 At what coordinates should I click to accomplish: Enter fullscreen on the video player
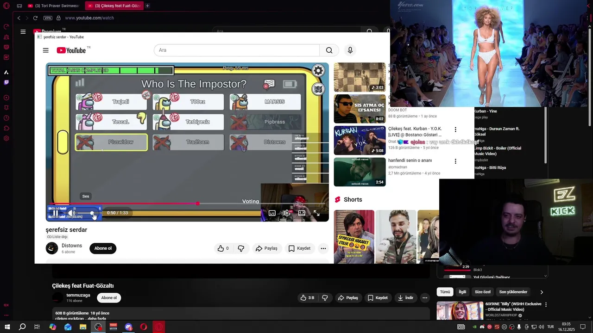coord(316,213)
